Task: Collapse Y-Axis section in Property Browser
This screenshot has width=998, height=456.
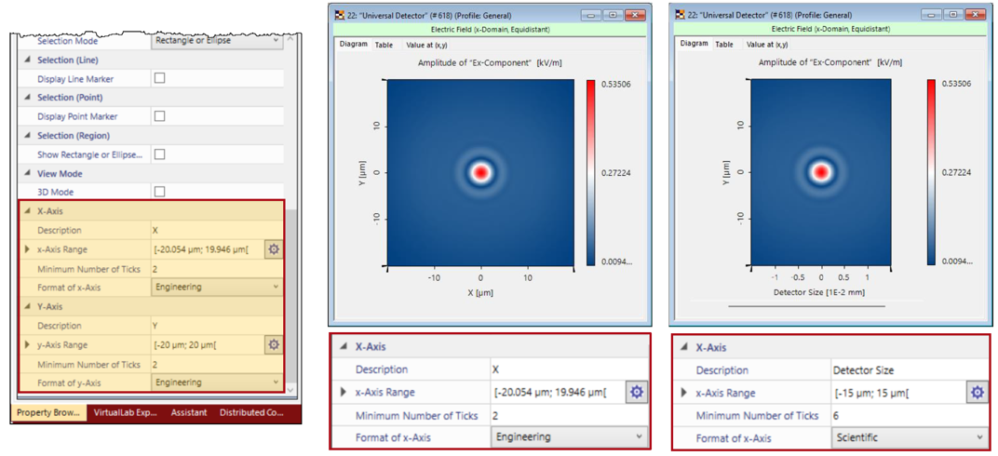Action: 27,306
